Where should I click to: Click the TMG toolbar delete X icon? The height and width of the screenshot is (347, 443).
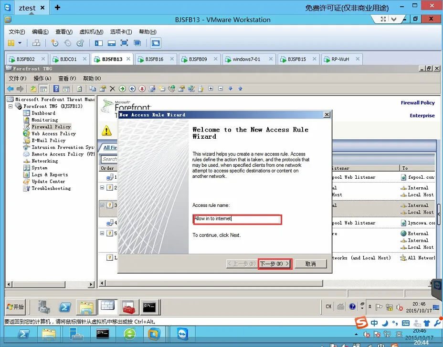coord(112,89)
